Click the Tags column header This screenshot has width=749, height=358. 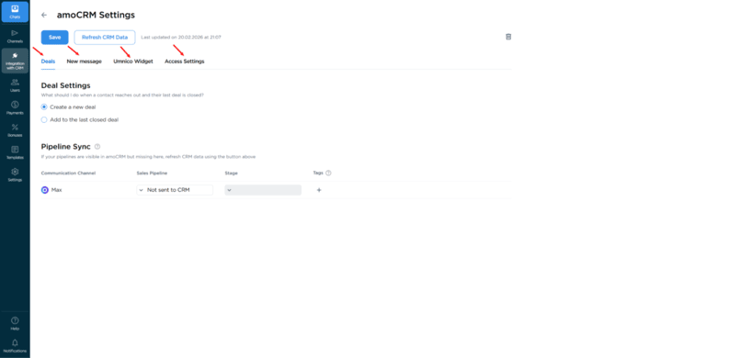click(318, 173)
